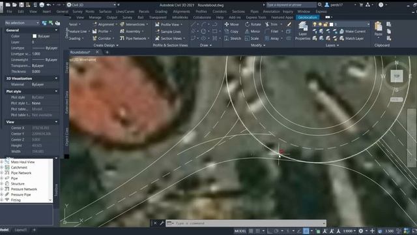Open Layer Properties manager
Screen dimensions: 417x235
(302, 31)
